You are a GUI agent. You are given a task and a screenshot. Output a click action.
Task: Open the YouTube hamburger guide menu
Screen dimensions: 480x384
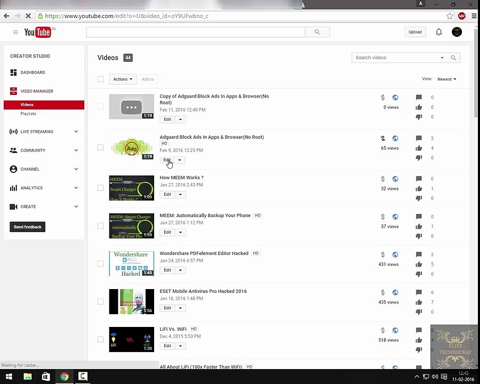tap(15, 32)
